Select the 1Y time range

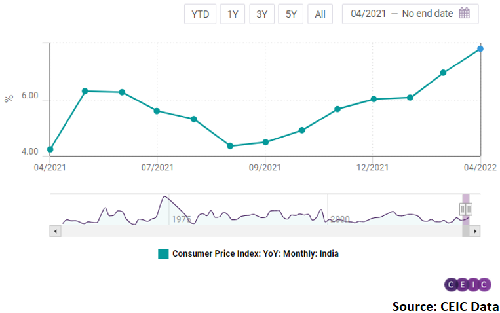pos(233,14)
